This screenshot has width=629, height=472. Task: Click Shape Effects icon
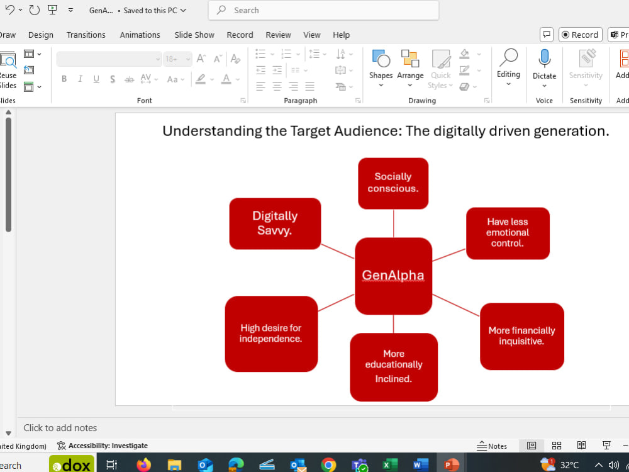[x=465, y=87]
